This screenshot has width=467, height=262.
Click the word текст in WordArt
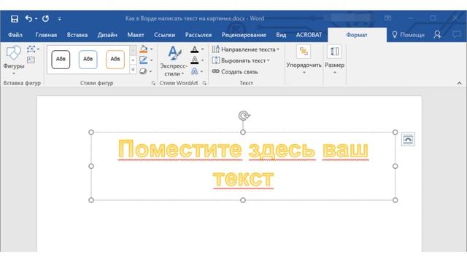click(x=243, y=178)
